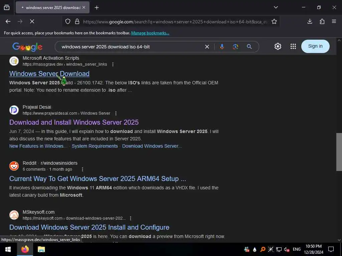
Task: Close the windows server 2025 download tab
Action: 84,7
